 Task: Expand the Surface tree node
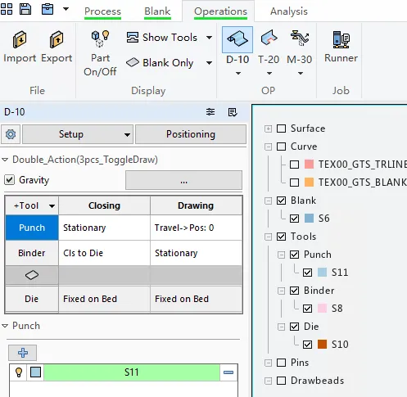(x=268, y=129)
